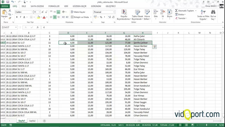
Task: Align cell text to the middle
Action: (x=55, y=12)
